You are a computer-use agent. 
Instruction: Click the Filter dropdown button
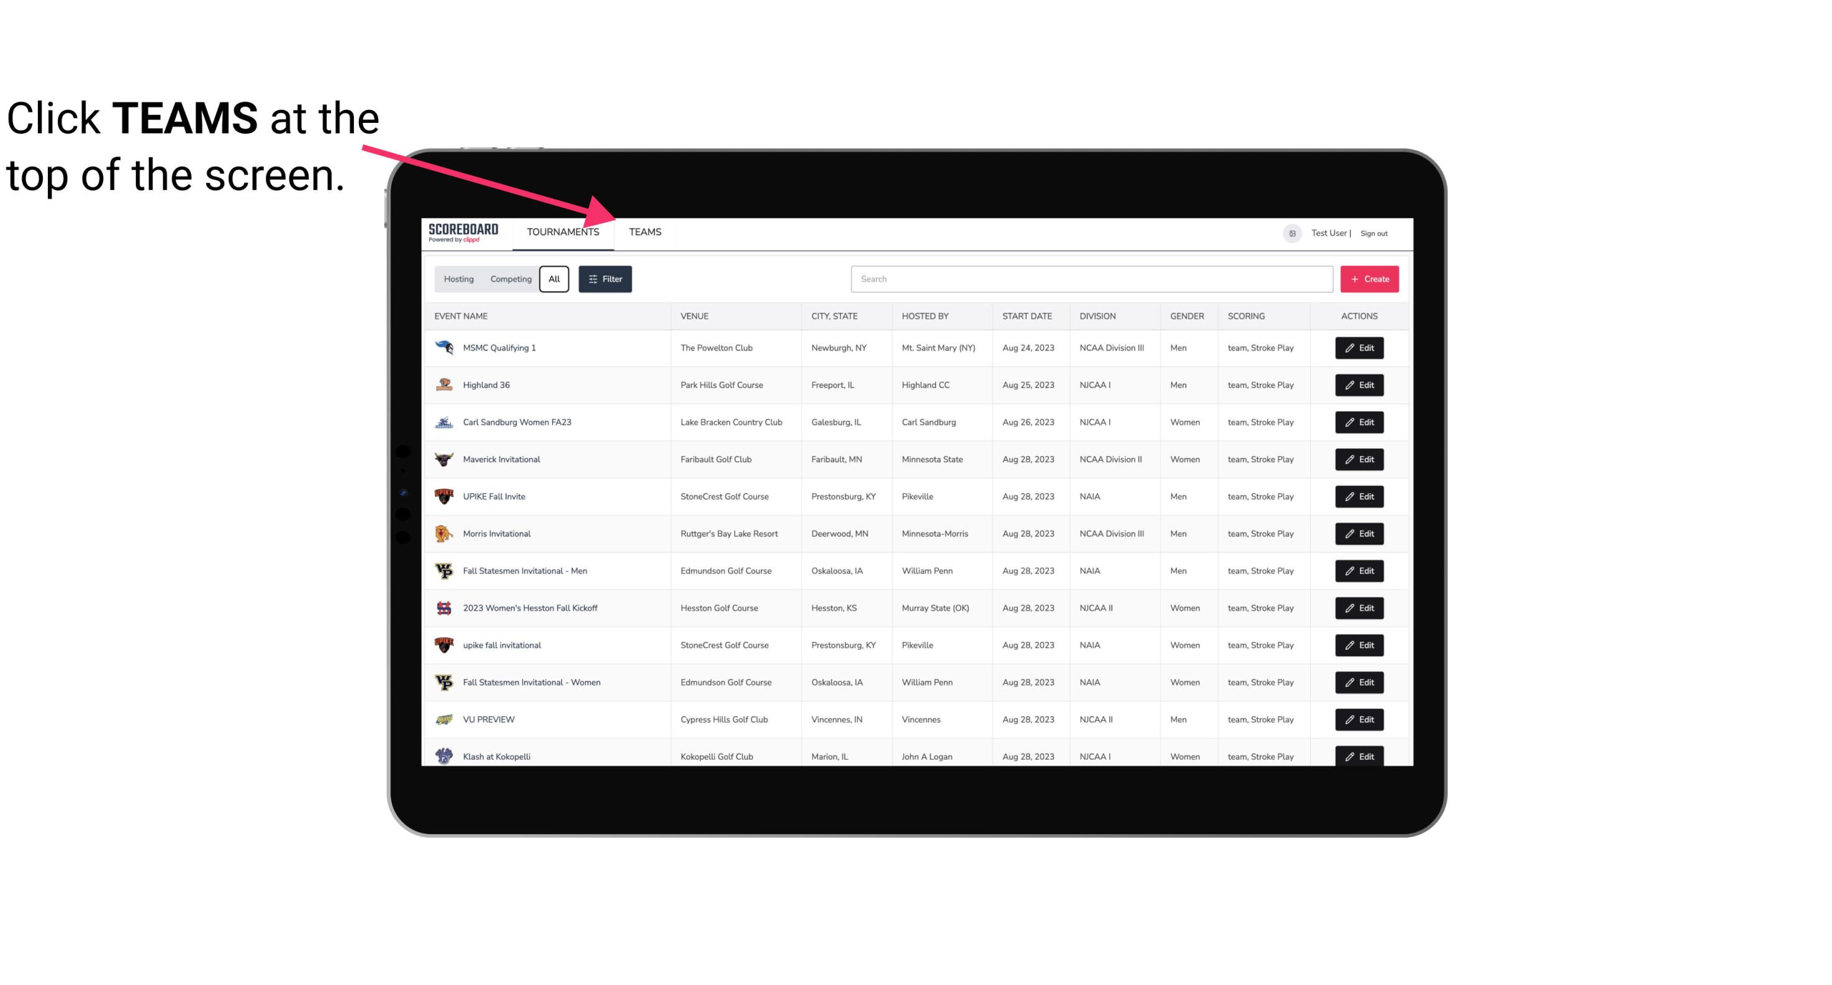pos(604,278)
